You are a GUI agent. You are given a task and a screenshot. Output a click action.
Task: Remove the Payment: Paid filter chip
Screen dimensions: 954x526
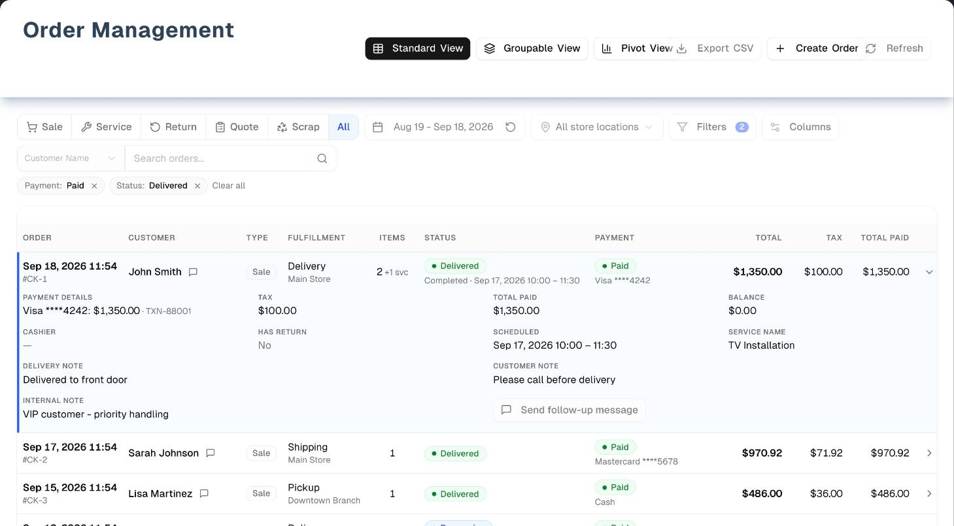94,186
